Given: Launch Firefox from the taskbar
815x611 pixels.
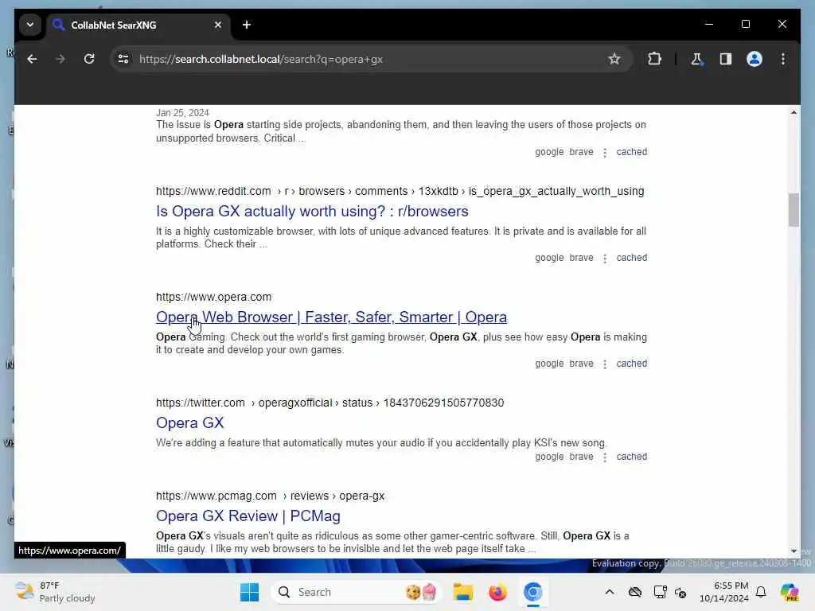Looking at the screenshot, I should [x=497, y=592].
